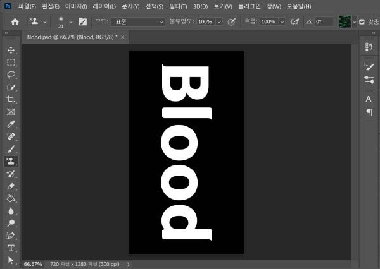
Task: Select the Horizontal Type tool
Action: 11,248
